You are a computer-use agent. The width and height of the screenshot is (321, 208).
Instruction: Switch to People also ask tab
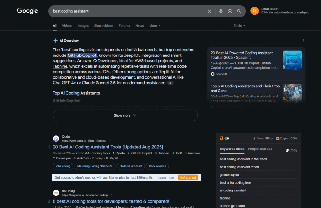pyautogui.click(x=260, y=149)
